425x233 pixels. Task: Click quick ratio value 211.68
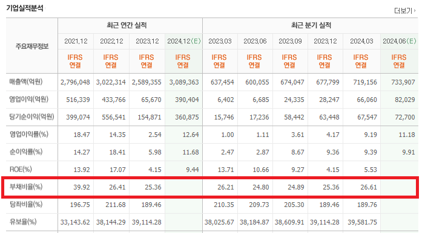(x=116, y=205)
